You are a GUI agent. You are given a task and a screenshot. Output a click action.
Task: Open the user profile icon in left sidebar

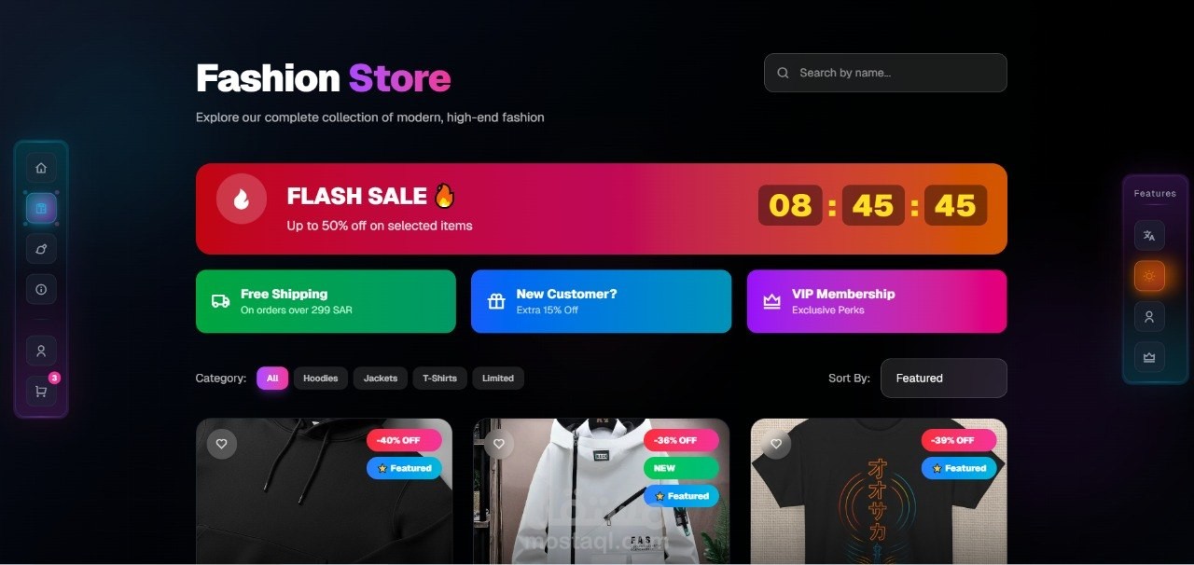click(x=41, y=351)
